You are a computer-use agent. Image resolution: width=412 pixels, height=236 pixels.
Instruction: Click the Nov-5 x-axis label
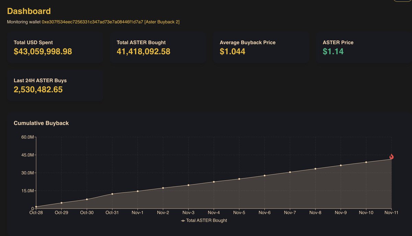pyautogui.click(x=239, y=213)
